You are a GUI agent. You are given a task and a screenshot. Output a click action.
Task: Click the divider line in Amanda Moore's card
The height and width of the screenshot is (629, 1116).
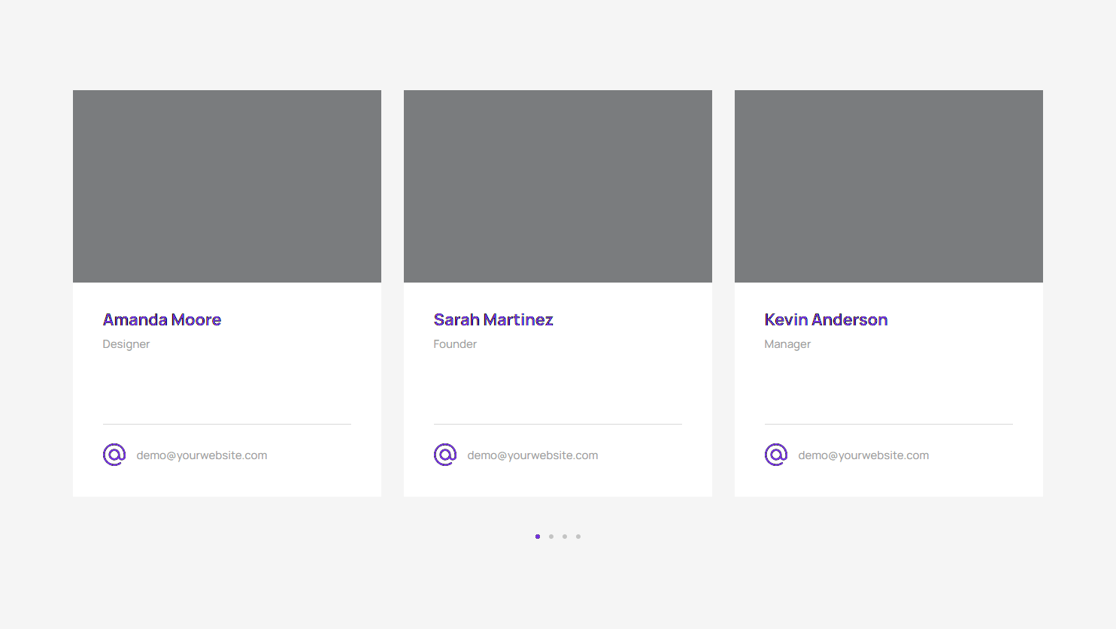pyautogui.click(x=227, y=424)
